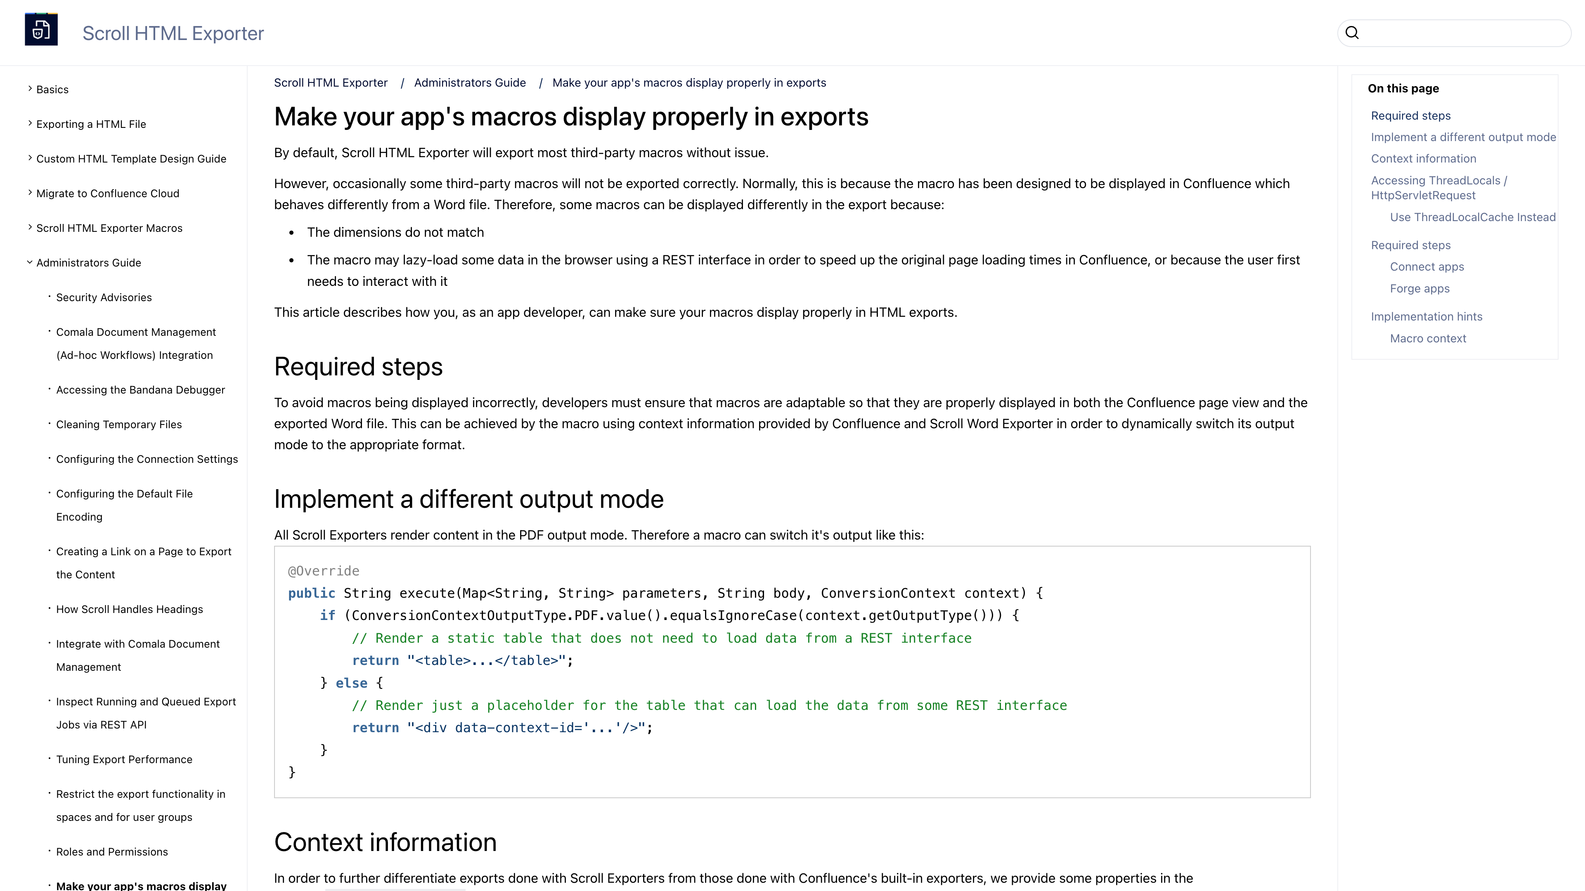Screen dimensions: 1585x891
Task: Click the Scroll HTML Exporter breadcrumb link
Action: [330, 82]
